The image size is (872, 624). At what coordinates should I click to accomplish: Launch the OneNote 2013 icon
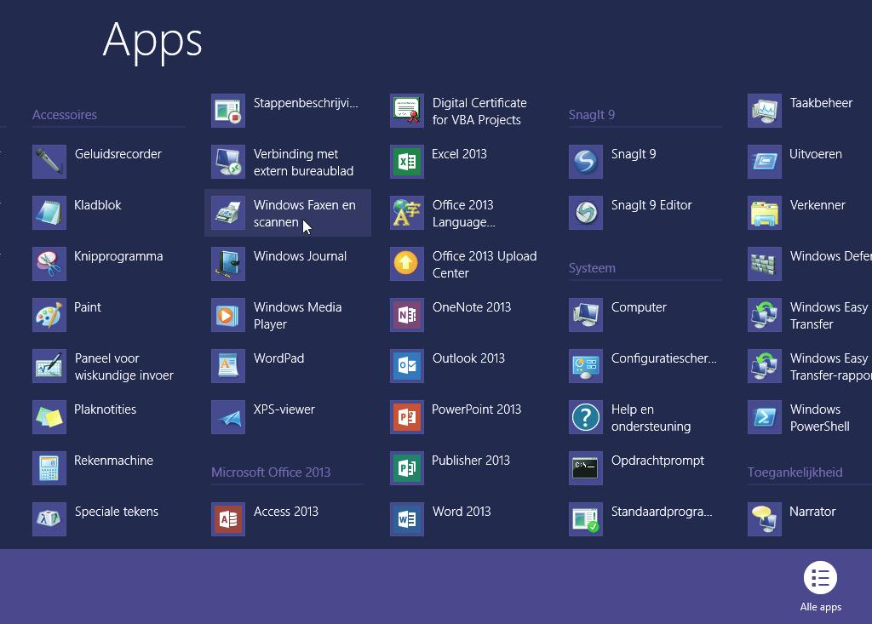407,315
